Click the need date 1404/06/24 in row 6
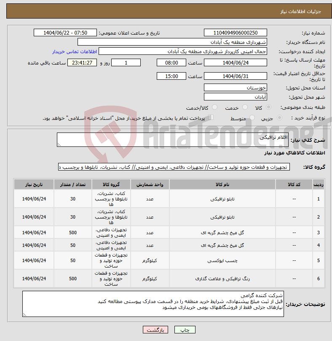The height and width of the screenshot is (341, 332). click(x=34, y=279)
